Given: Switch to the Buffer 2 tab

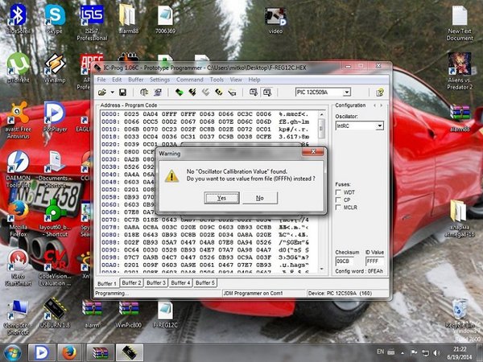Looking at the screenshot, I should (x=131, y=282).
